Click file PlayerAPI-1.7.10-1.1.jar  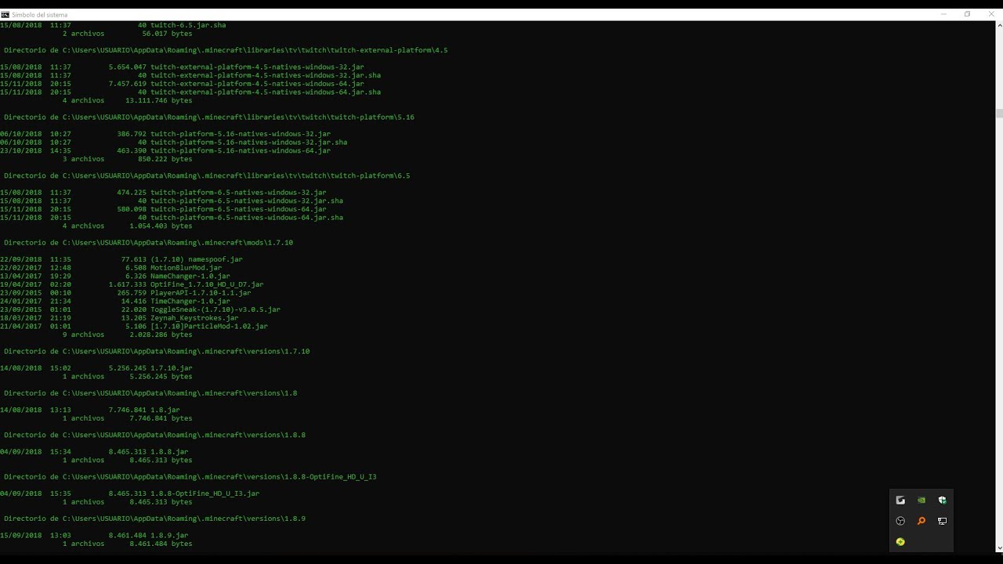[x=201, y=293]
